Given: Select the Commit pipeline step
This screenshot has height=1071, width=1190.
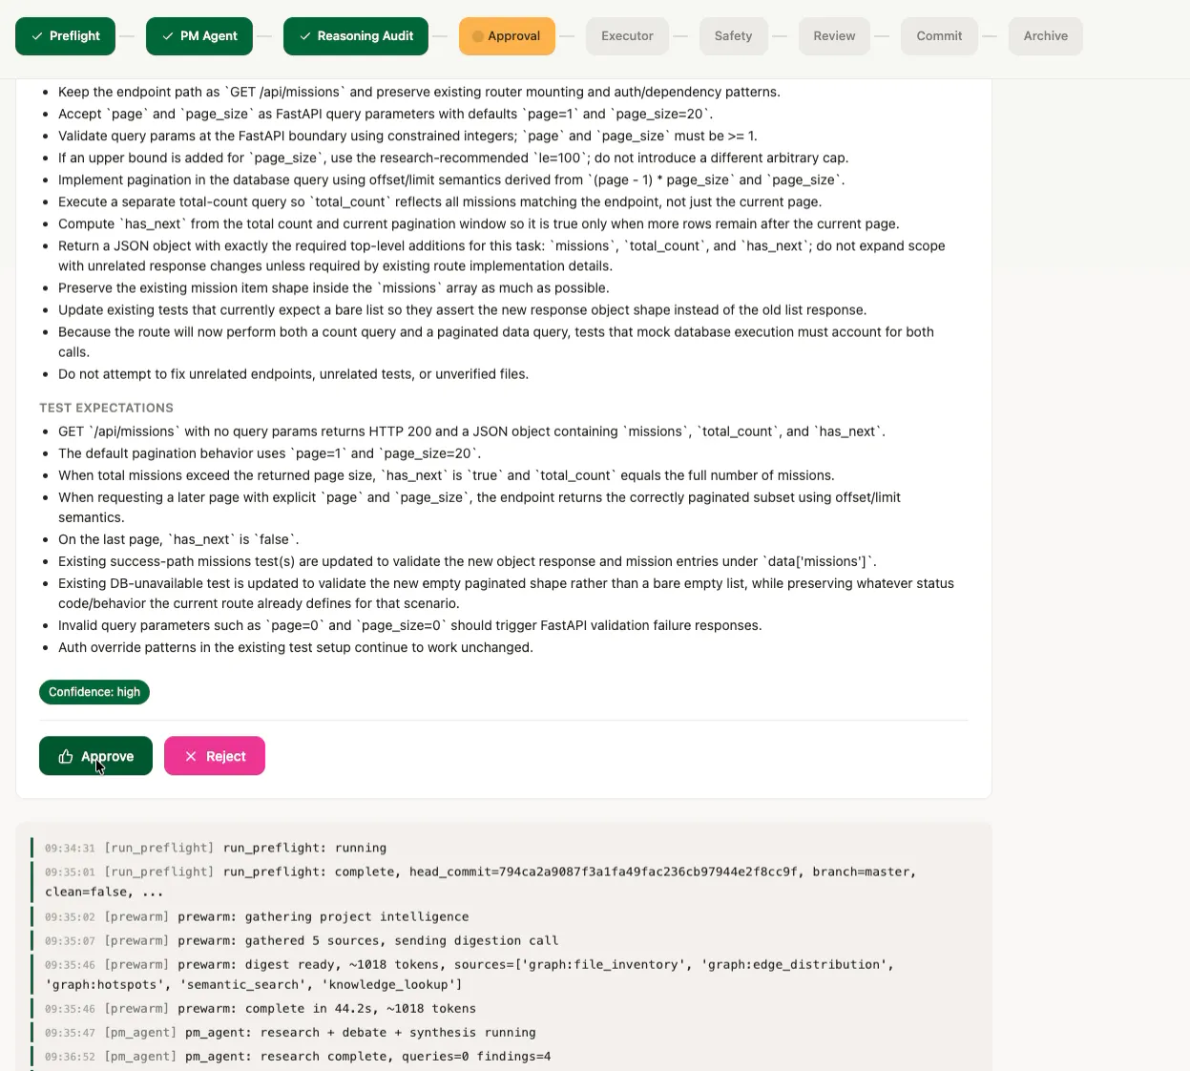Looking at the screenshot, I should click(939, 36).
